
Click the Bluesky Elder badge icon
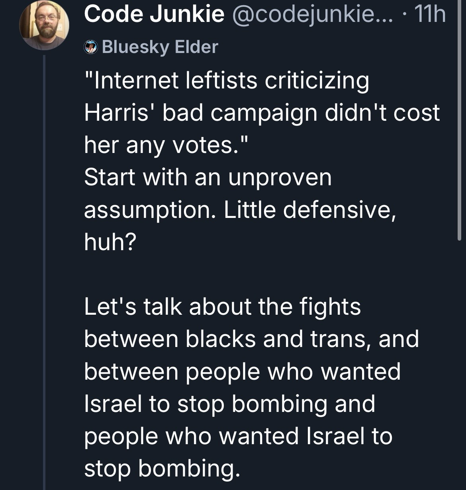[91, 48]
